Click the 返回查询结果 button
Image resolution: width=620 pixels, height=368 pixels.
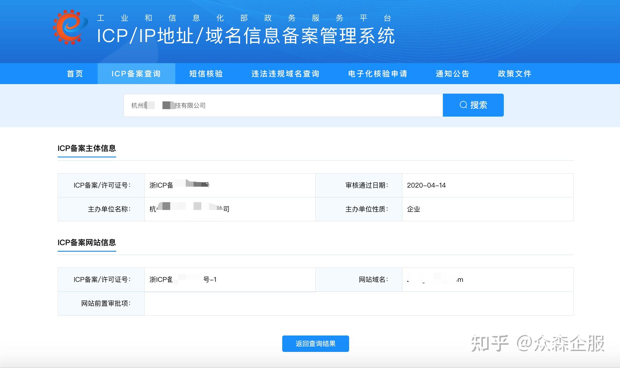coord(315,344)
